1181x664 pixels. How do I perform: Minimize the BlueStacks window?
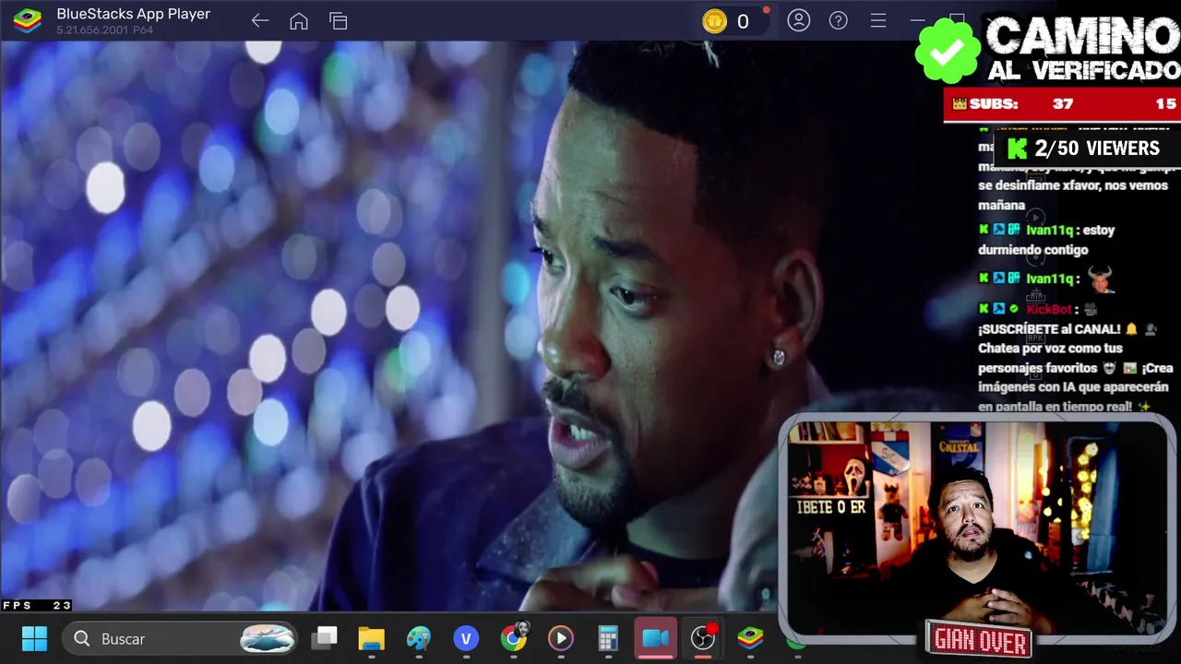(x=917, y=20)
